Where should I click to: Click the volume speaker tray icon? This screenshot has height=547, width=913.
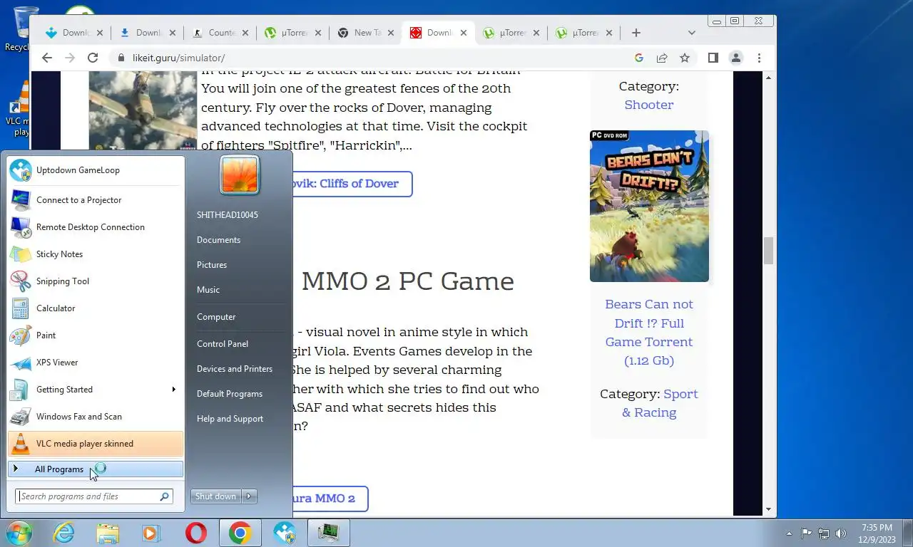pyautogui.click(x=841, y=533)
